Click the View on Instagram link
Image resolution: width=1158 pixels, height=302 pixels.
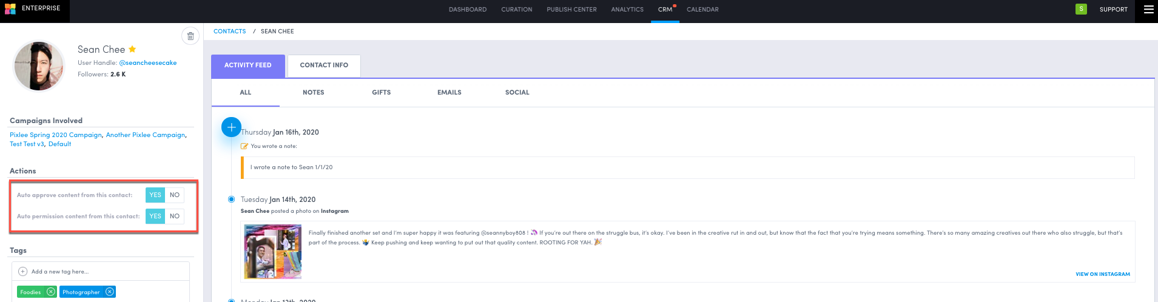click(1102, 274)
